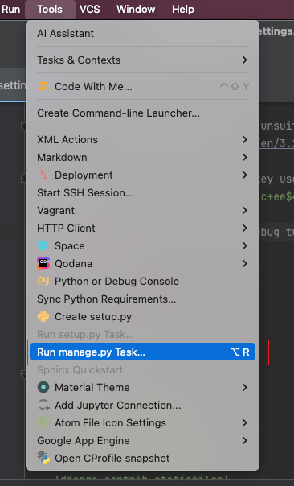Click Google App Engine menu text
The image size is (294, 486).
(84, 441)
